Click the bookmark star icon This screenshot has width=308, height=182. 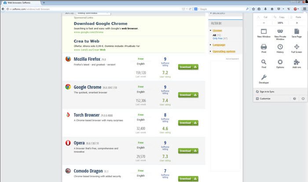pos(253,9)
